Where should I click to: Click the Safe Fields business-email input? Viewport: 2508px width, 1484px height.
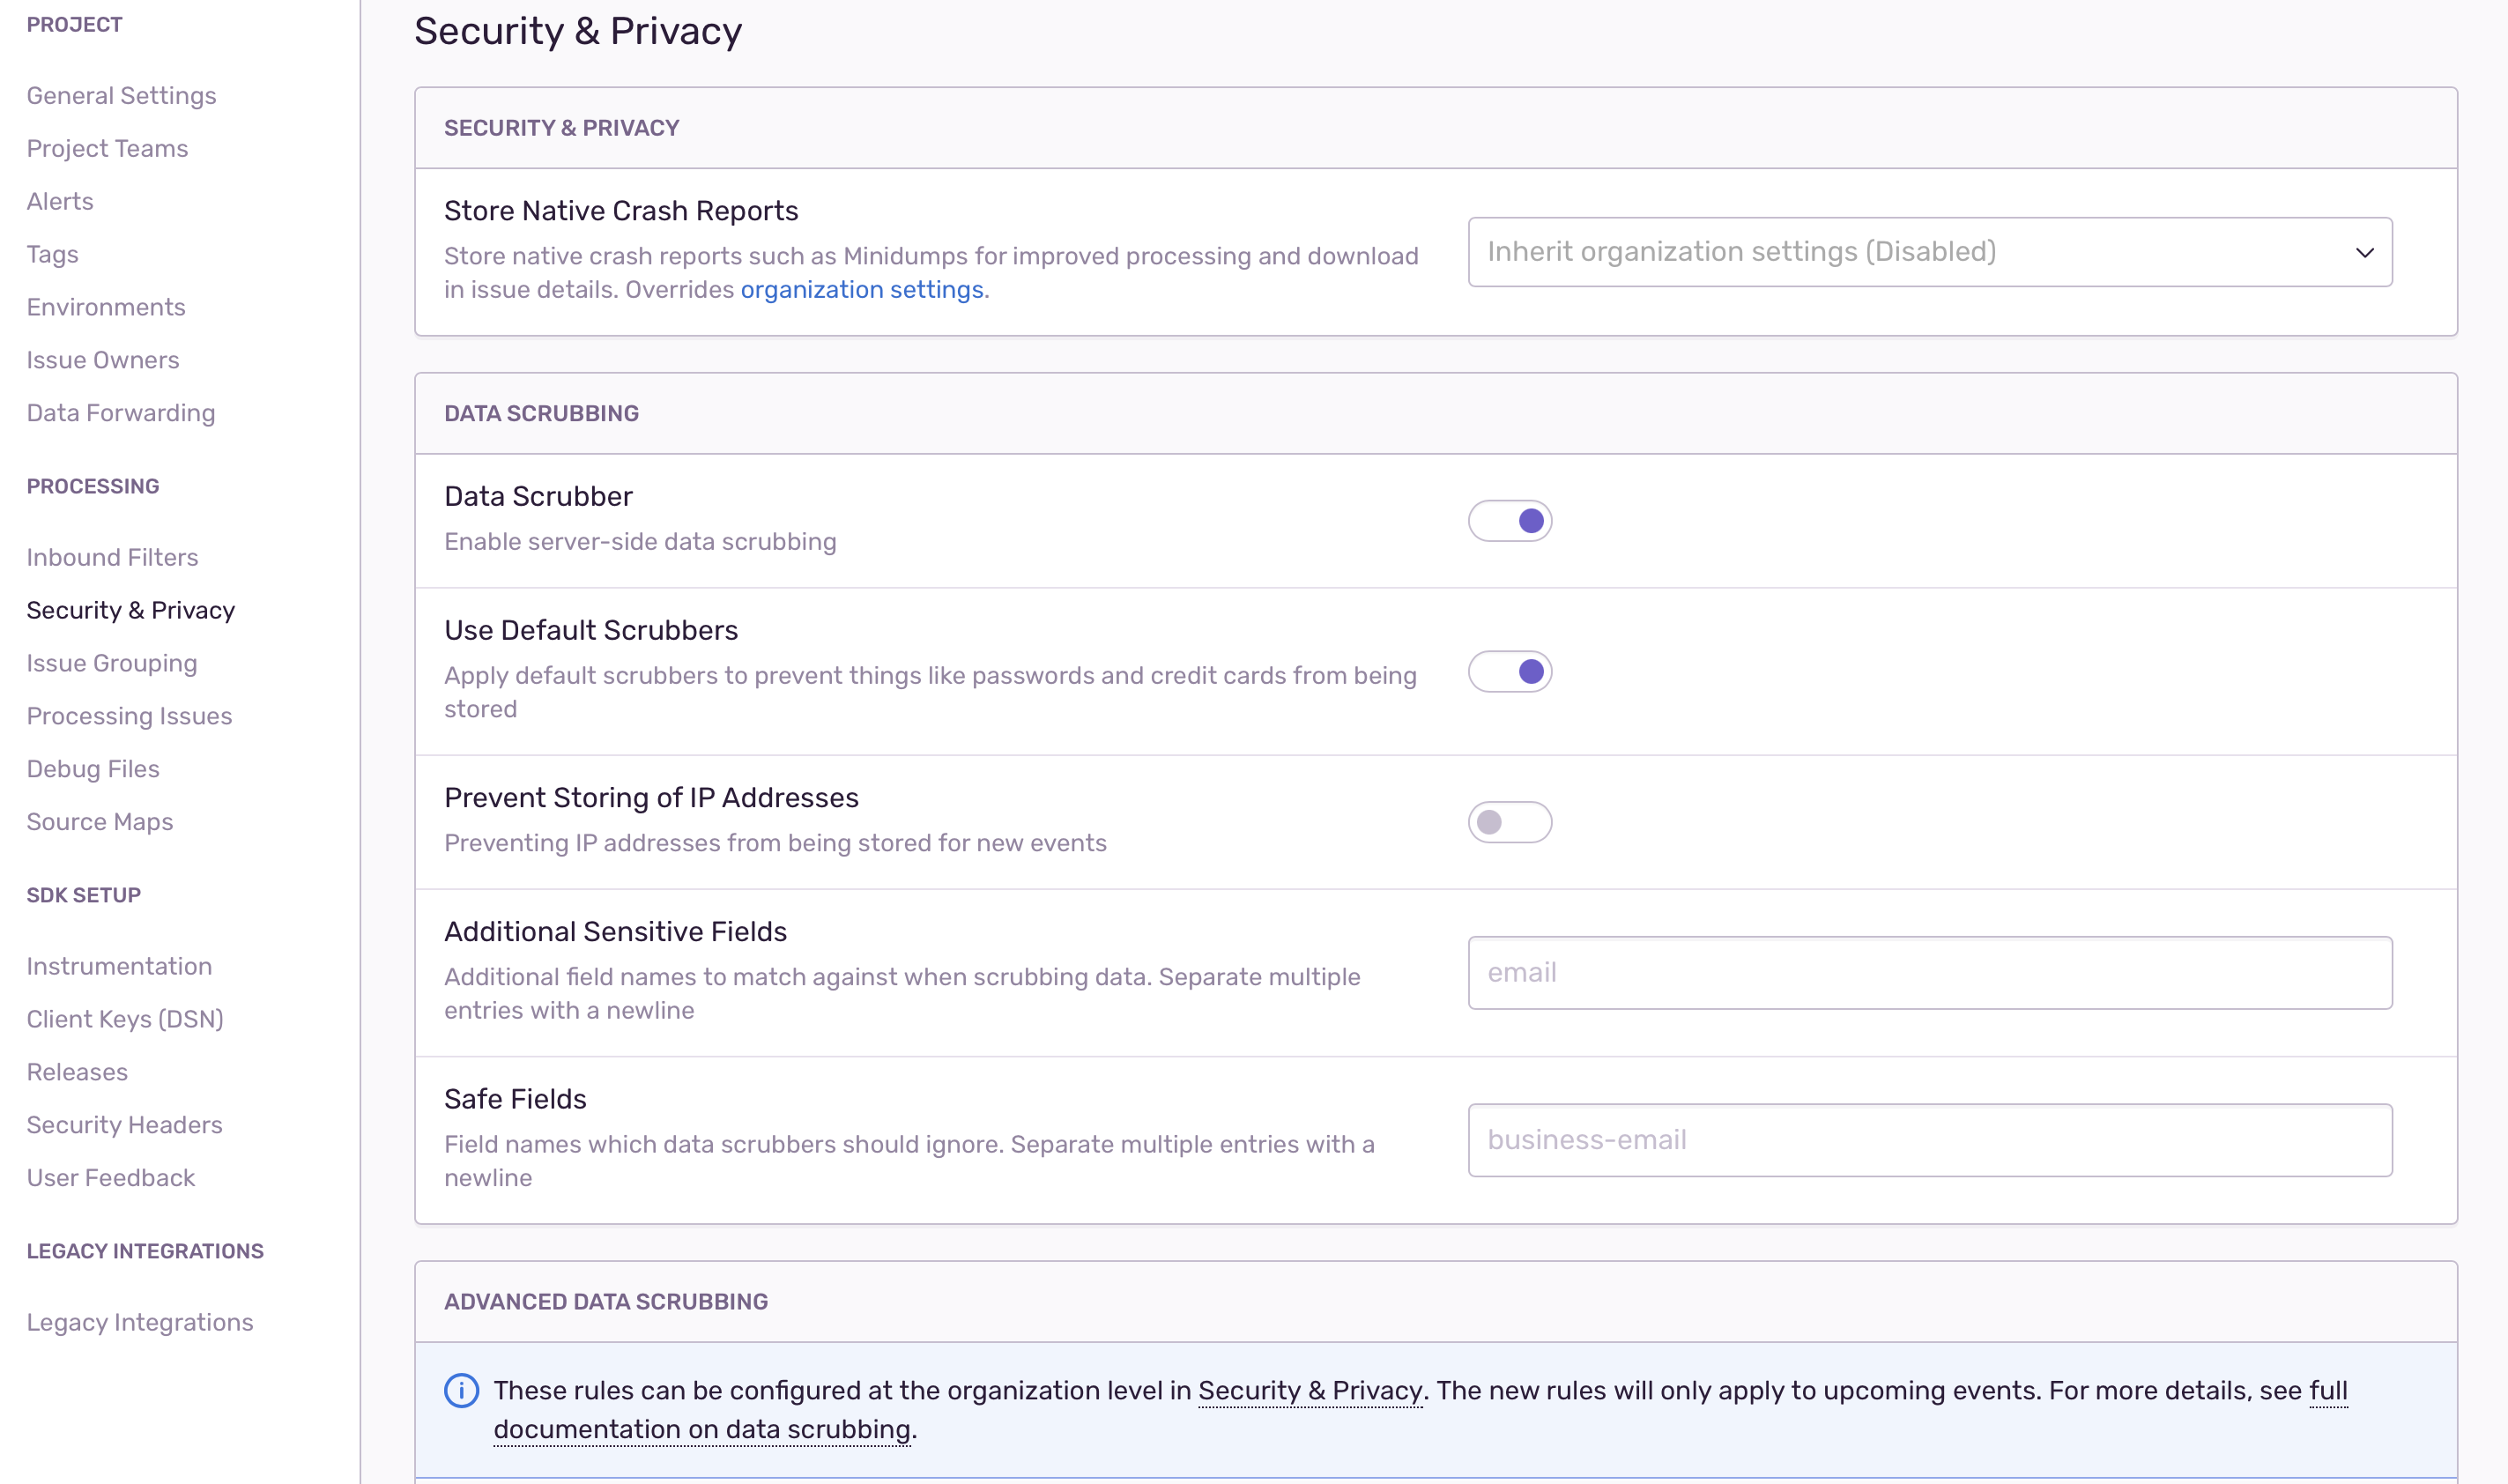[1928, 1139]
